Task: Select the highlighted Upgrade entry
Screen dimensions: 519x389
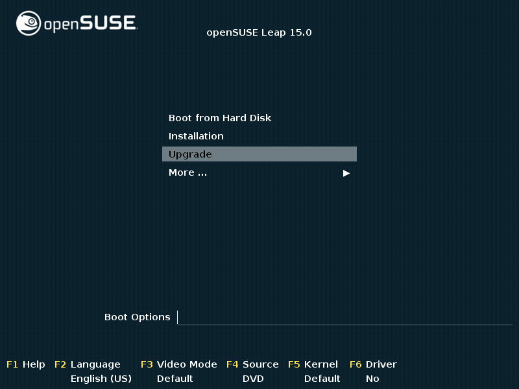Action: pos(259,154)
